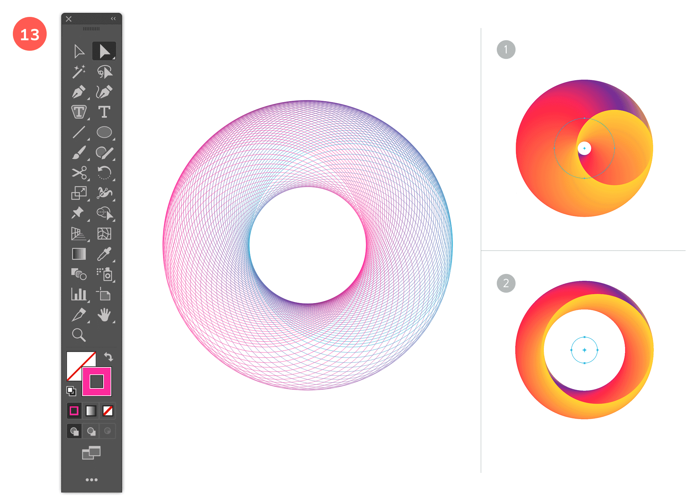Open Change Screen Mode menu
Screen dimensions: 690x504
click(x=91, y=453)
